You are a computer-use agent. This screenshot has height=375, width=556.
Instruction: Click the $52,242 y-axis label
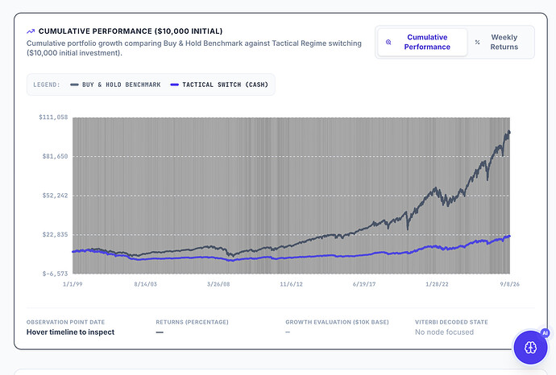click(55, 196)
